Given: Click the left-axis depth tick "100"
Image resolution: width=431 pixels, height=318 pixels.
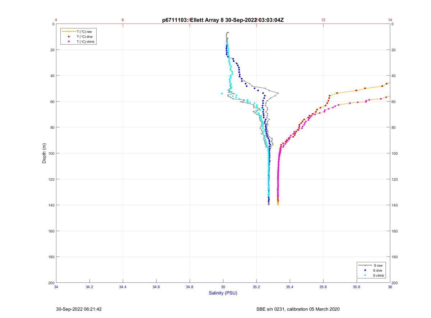Looking at the screenshot, I should [51, 153].
